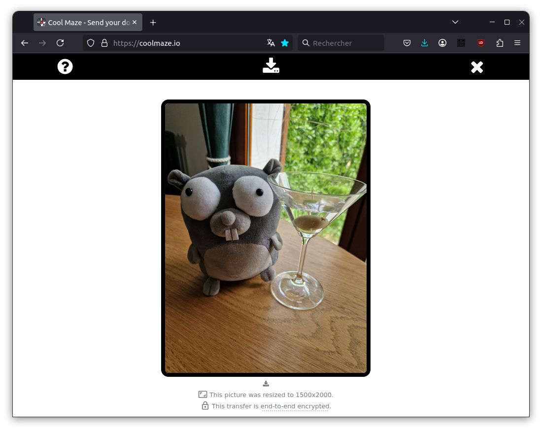Screen dimensions: 542x431
Task: Click the large download icon in black bar
Action: point(271,66)
